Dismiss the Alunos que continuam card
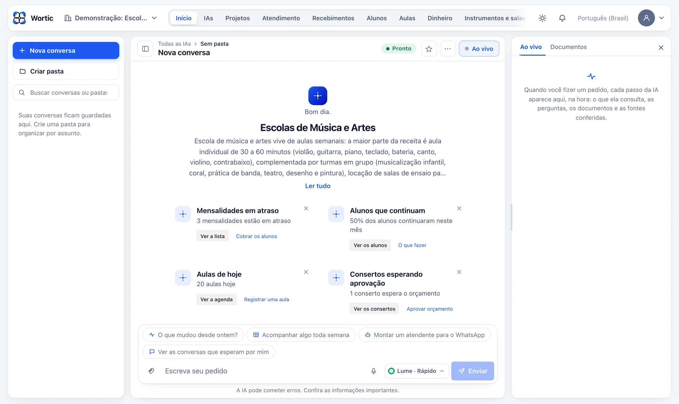 pos(459,208)
